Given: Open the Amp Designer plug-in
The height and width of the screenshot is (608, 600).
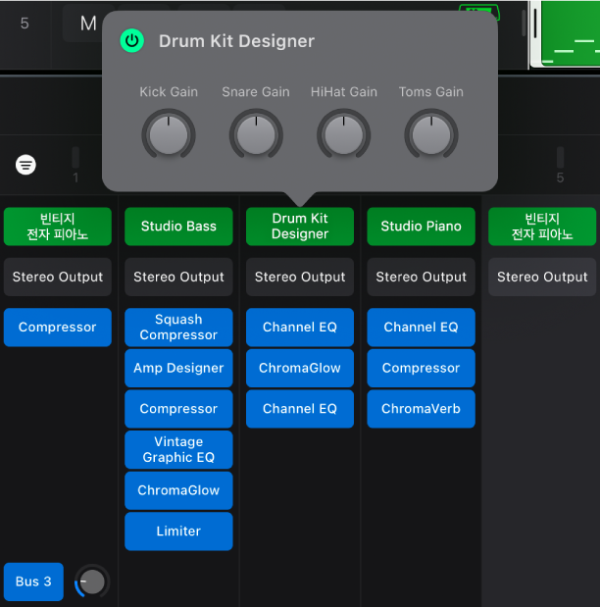Looking at the screenshot, I should click(x=178, y=369).
